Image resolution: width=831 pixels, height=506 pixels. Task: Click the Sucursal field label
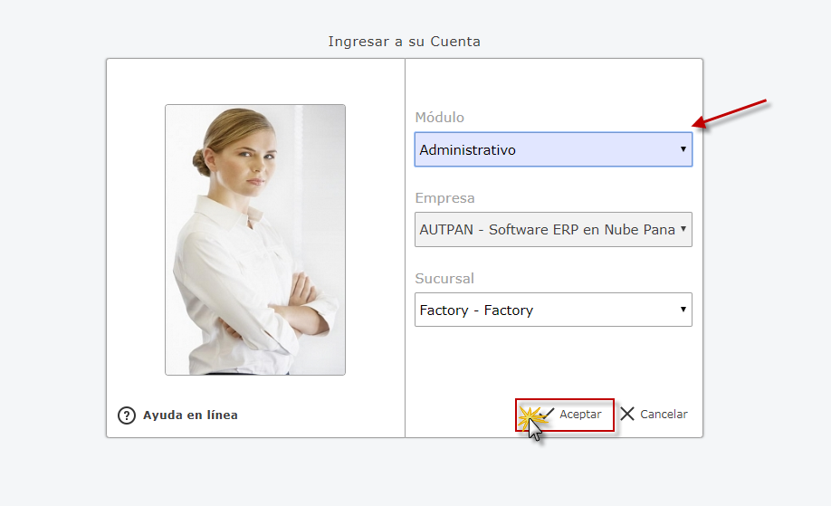(444, 278)
